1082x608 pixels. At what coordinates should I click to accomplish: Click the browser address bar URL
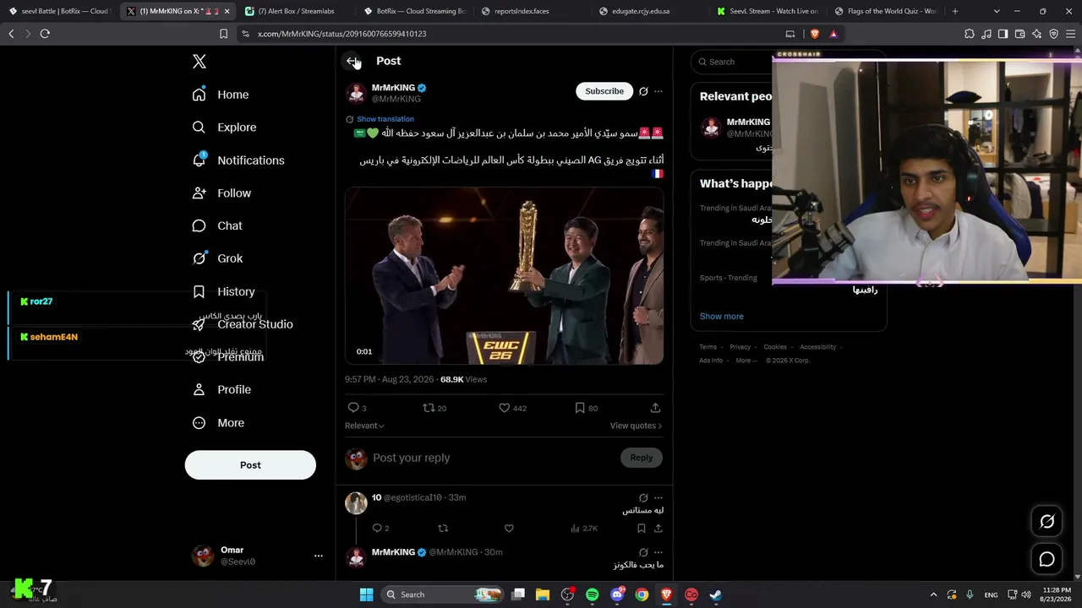click(x=342, y=34)
